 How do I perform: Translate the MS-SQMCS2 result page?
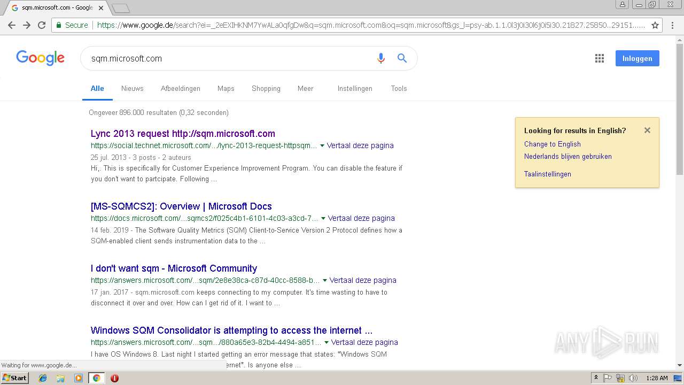point(361,218)
